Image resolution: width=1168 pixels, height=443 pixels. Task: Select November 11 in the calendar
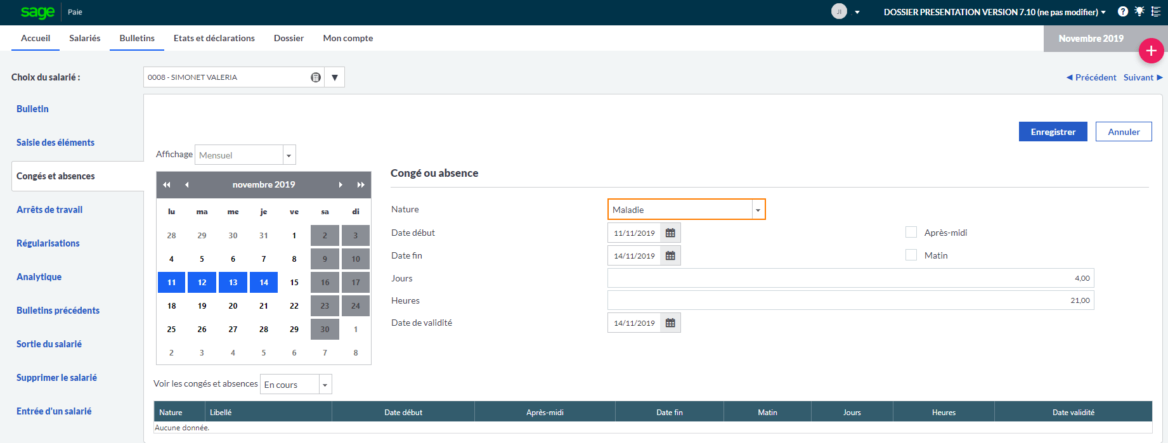(171, 283)
